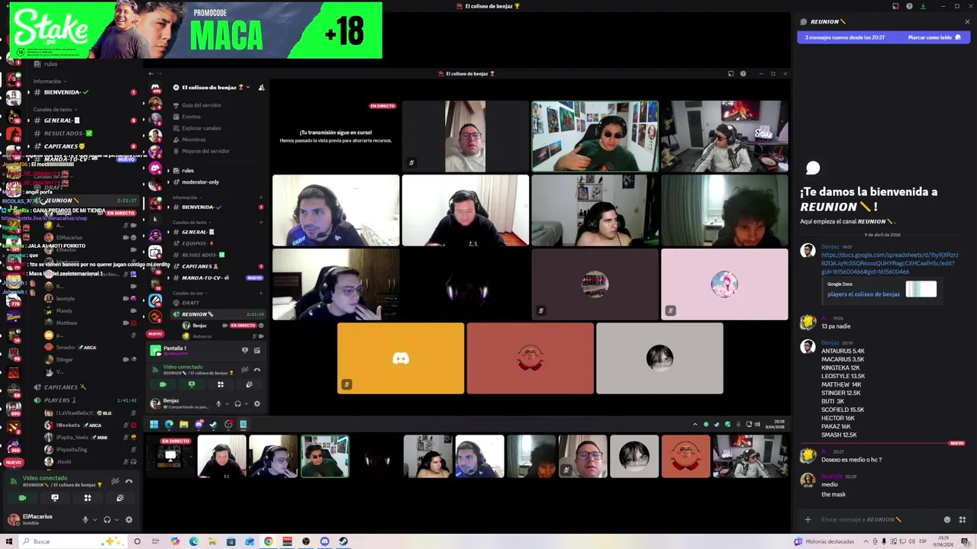
Task: Open emoji picker in chat input
Action: point(947,520)
